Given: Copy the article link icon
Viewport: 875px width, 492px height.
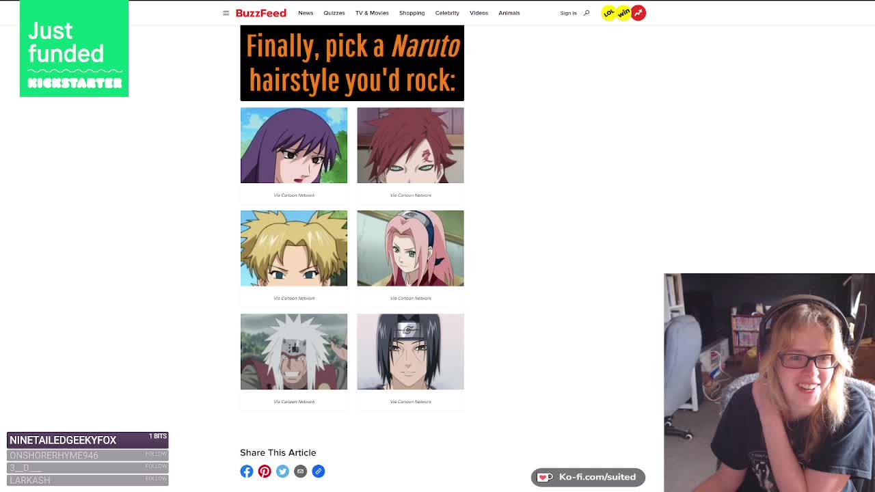Looking at the screenshot, I should (318, 471).
